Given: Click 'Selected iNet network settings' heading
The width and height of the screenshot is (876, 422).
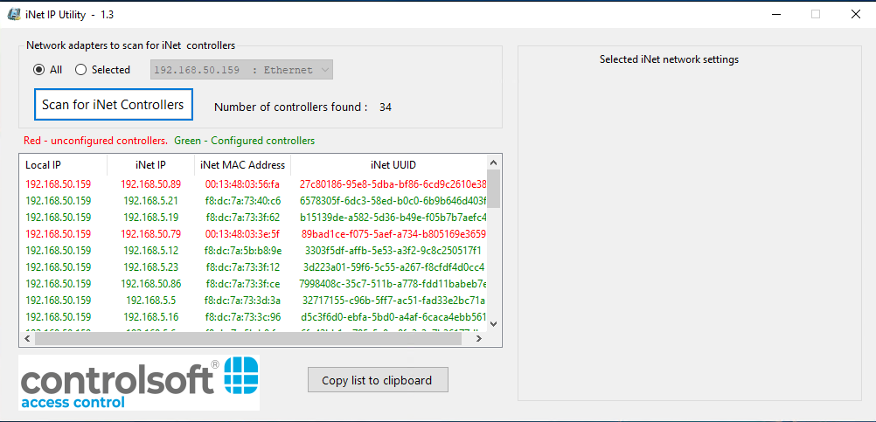Looking at the screenshot, I should click(x=670, y=59).
